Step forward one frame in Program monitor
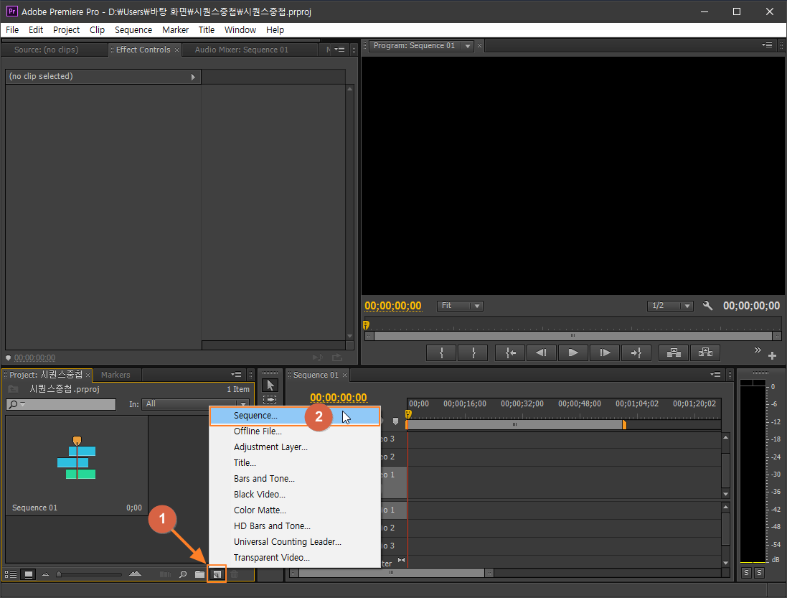The width and height of the screenshot is (787, 598). coord(605,353)
